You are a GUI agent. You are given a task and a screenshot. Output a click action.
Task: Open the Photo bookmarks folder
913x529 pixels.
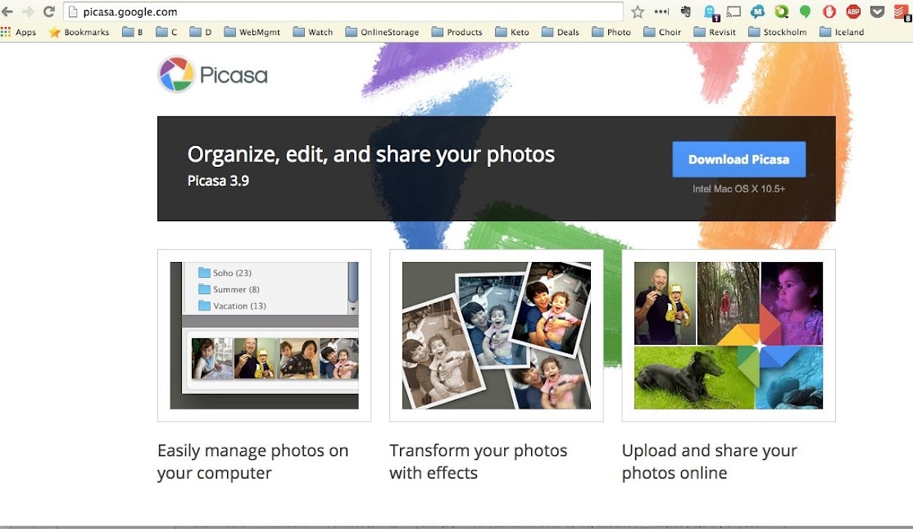tap(611, 32)
